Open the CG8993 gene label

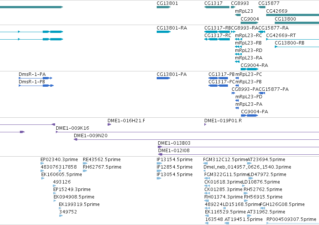pos(240,3)
